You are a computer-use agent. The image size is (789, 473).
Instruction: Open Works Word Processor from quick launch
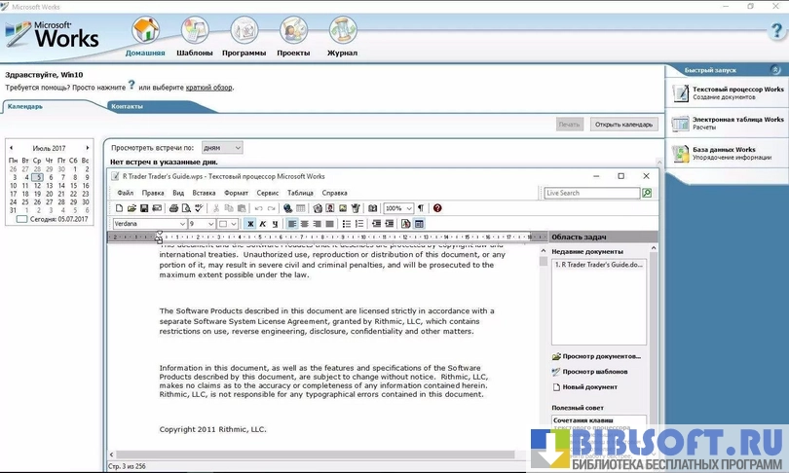[727, 93]
